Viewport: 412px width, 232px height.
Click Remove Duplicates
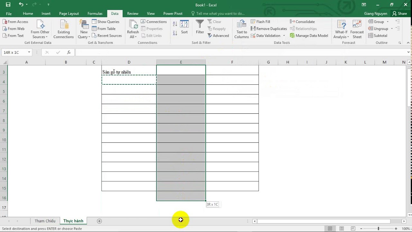(269, 29)
